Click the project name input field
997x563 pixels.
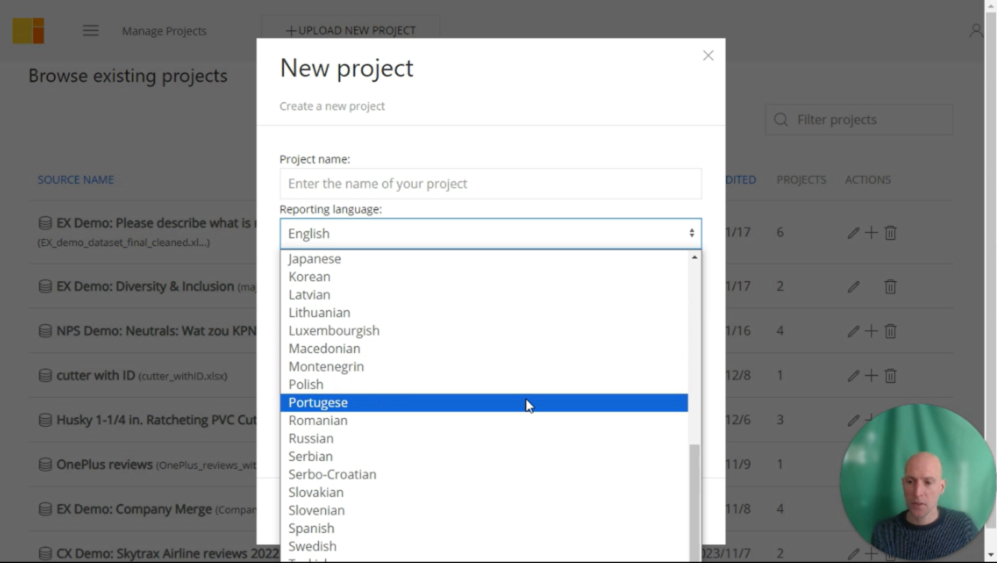(490, 184)
